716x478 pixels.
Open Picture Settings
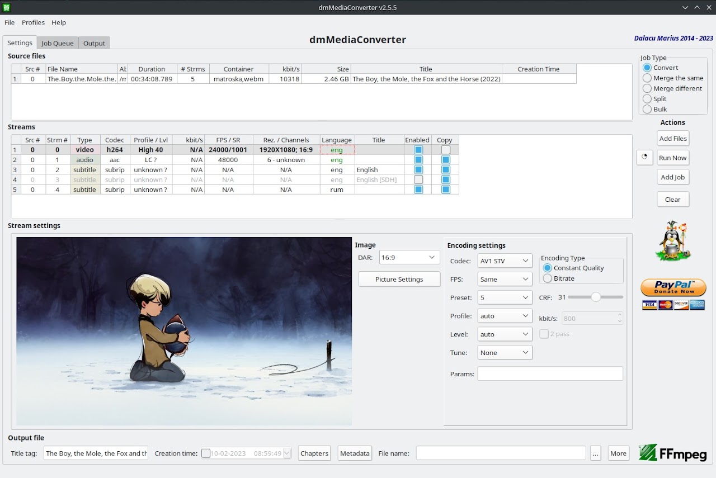pos(399,279)
